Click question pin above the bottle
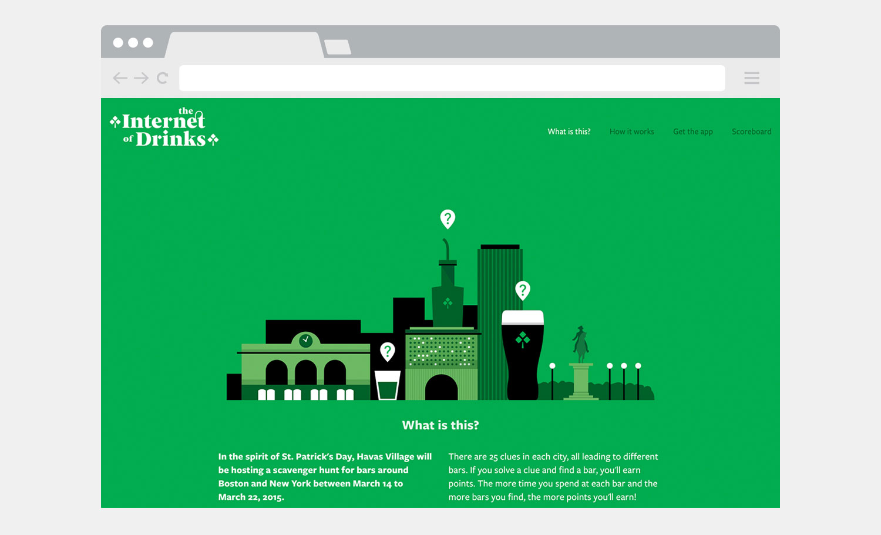Viewport: 881px width, 535px height. coord(448,219)
